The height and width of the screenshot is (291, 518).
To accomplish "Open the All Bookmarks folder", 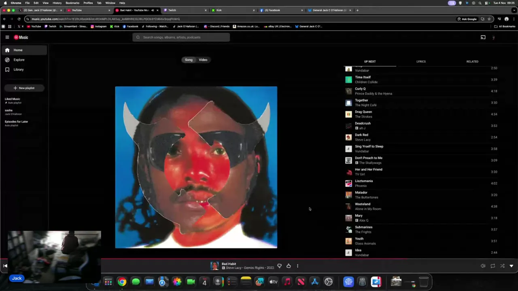I will [x=505, y=26].
